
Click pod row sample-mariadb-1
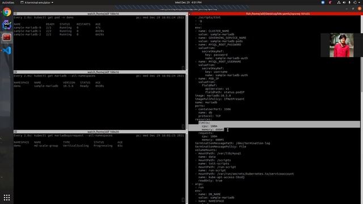(59, 31)
